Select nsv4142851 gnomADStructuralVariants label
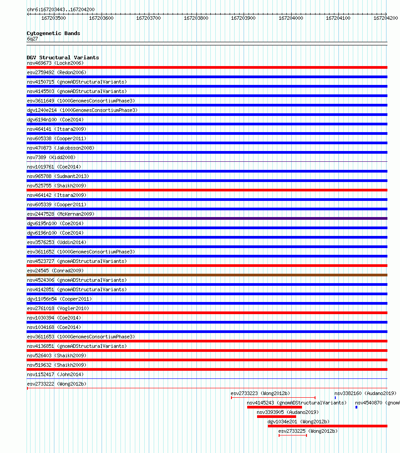 [77, 289]
